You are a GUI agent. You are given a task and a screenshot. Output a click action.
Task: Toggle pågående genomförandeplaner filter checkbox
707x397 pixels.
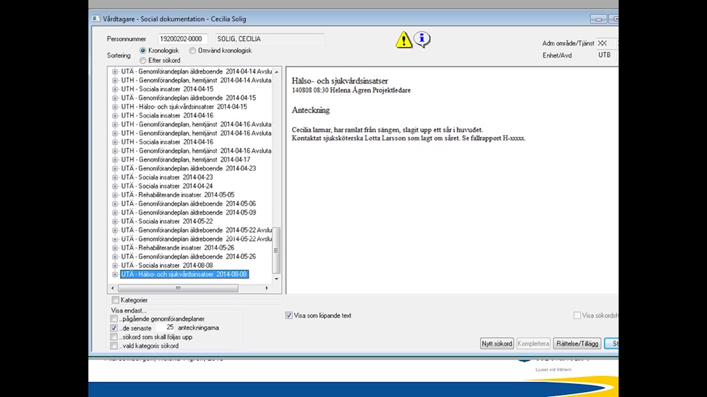(114, 319)
